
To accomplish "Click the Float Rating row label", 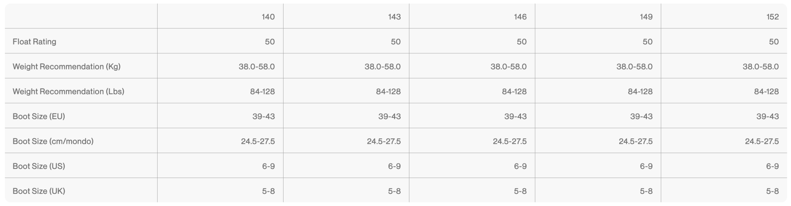I will click(34, 41).
